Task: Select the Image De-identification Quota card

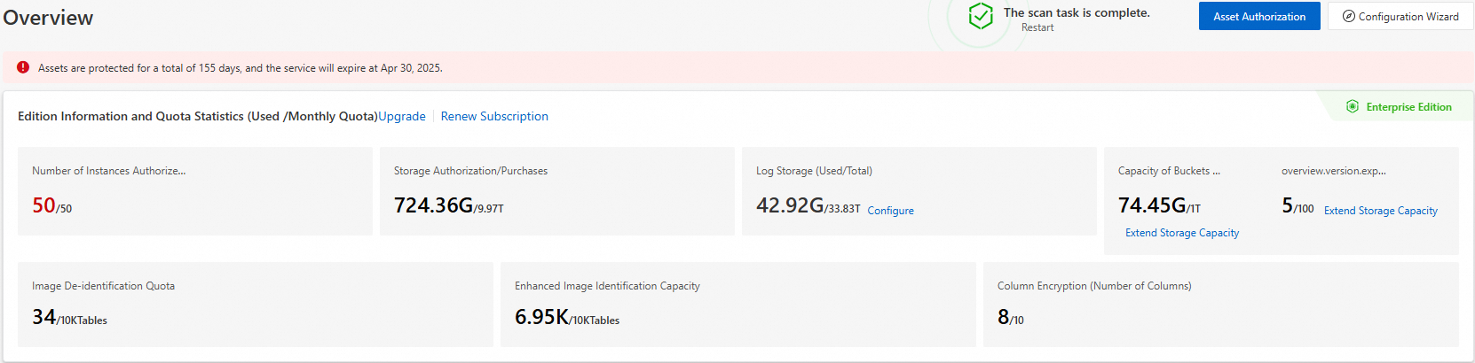Action: (x=256, y=304)
